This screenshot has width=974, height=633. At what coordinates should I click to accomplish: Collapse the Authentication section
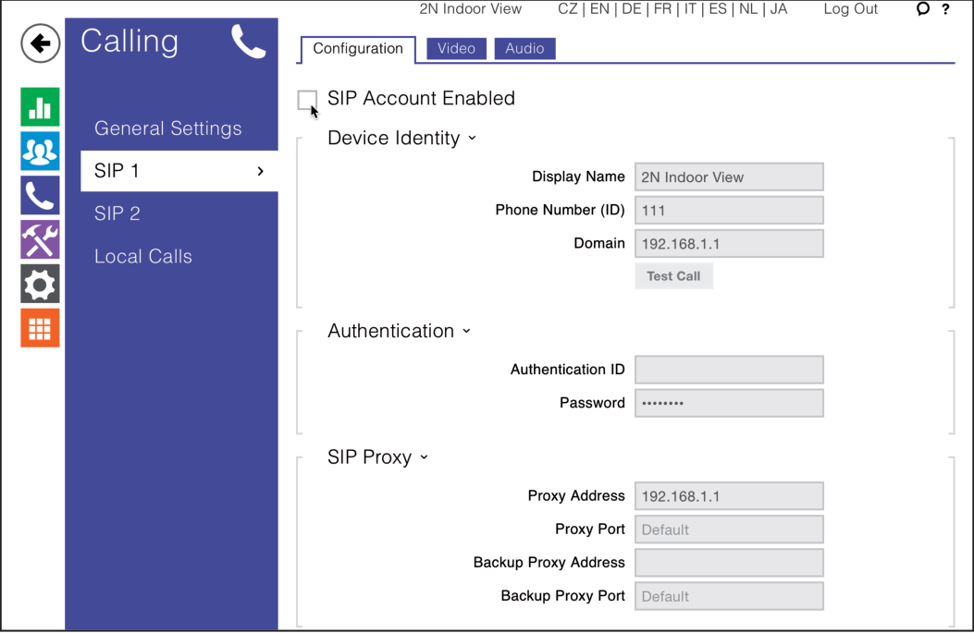click(466, 332)
